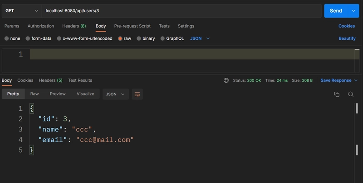Expand the Save Response dropdown arrow
The width and height of the screenshot is (363, 183).
356,80
